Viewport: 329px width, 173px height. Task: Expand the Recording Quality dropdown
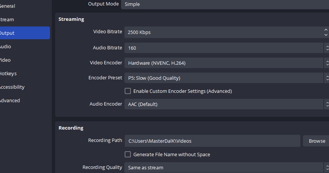point(227,168)
